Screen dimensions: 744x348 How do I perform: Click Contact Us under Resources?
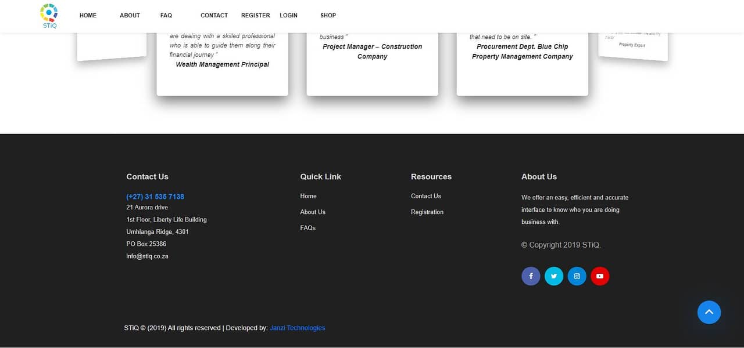coord(425,196)
